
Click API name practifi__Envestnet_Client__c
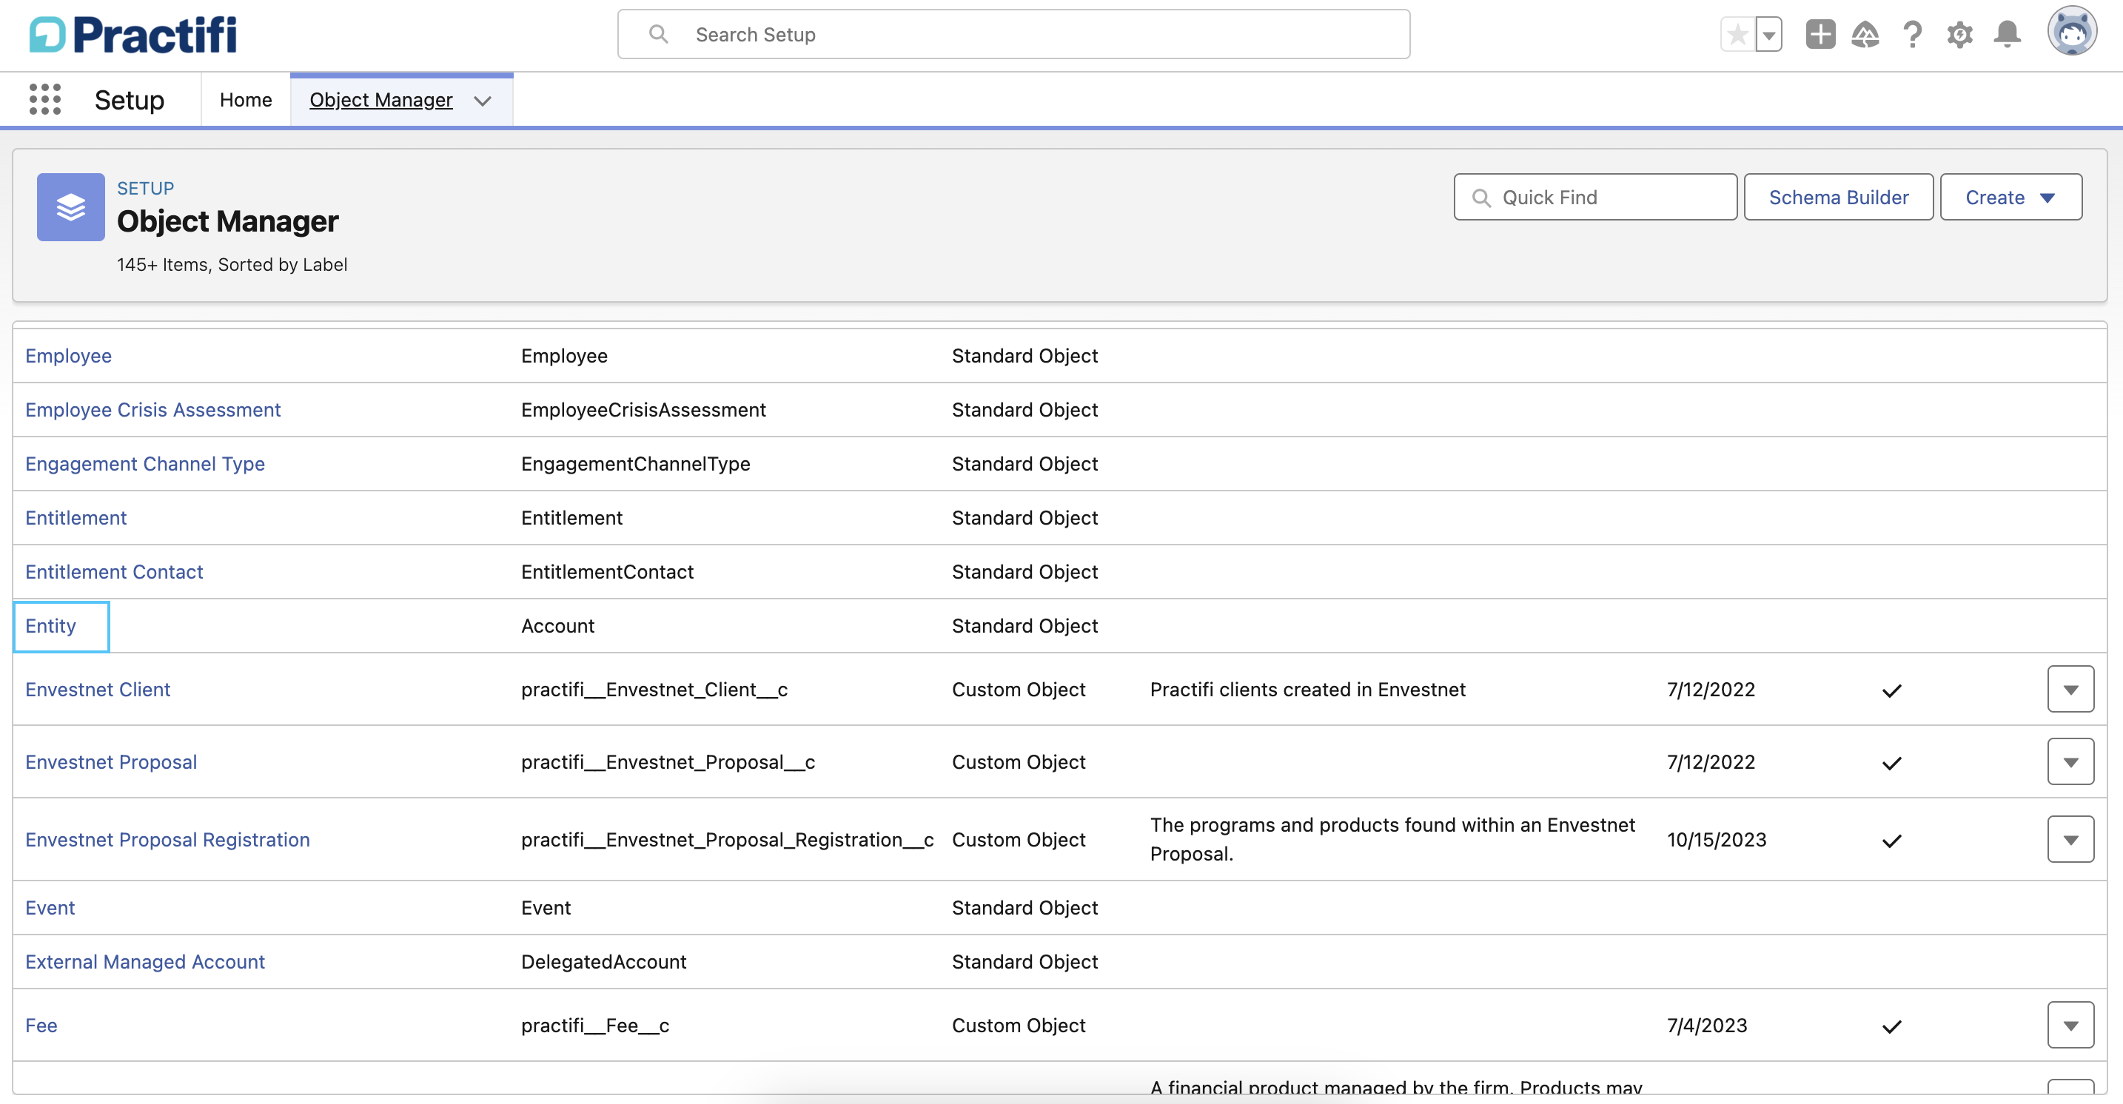[654, 689]
